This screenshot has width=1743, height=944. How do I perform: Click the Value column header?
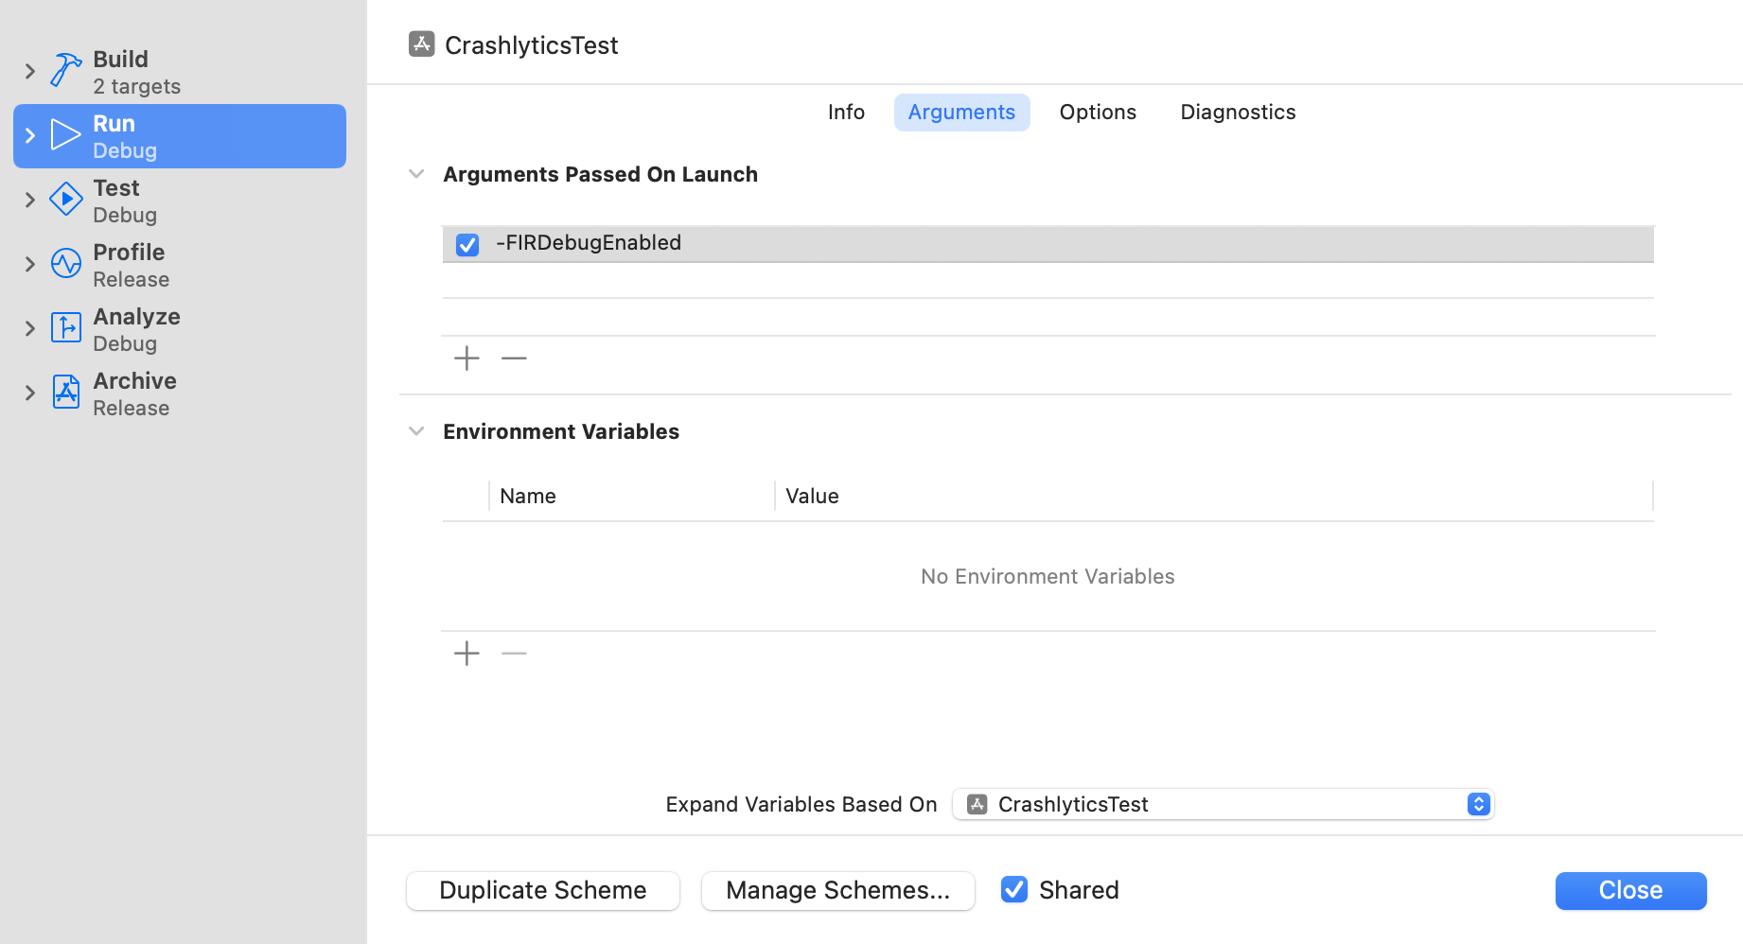point(812,496)
